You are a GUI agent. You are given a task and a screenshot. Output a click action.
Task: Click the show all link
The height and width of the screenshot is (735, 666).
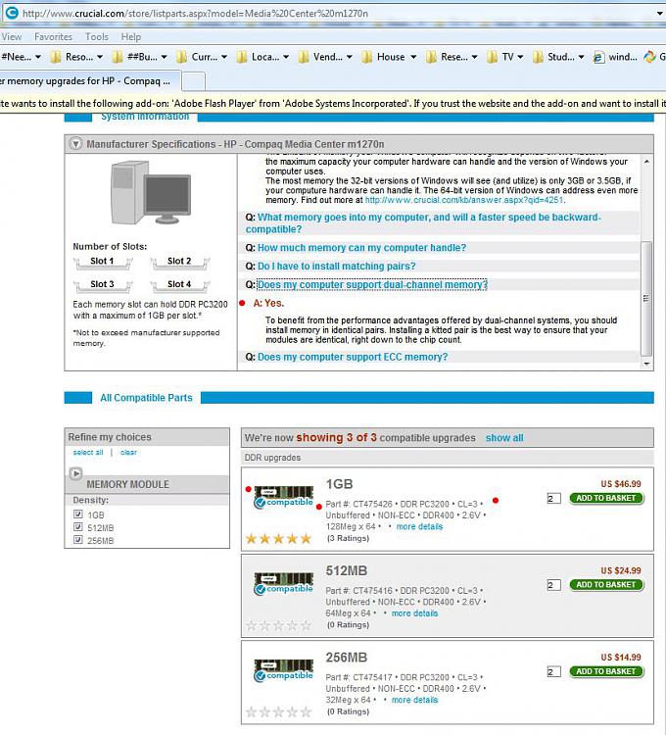pyautogui.click(x=504, y=437)
